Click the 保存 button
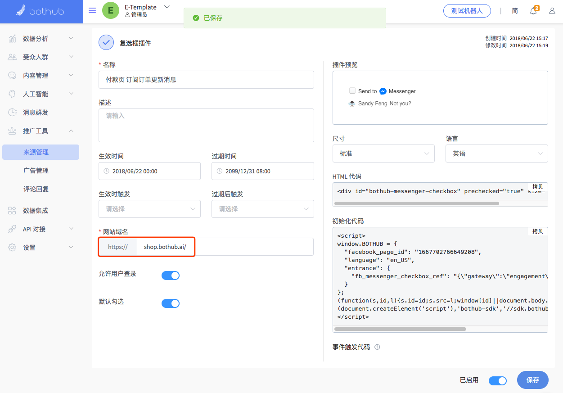 (533, 380)
